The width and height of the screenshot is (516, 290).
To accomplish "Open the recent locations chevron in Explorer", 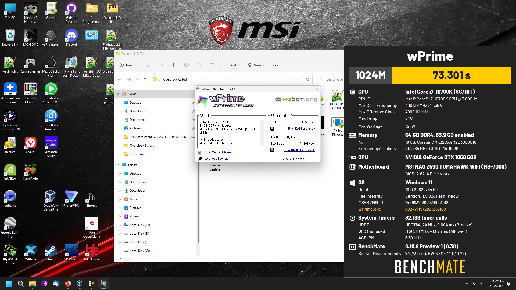I will (x=137, y=79).
